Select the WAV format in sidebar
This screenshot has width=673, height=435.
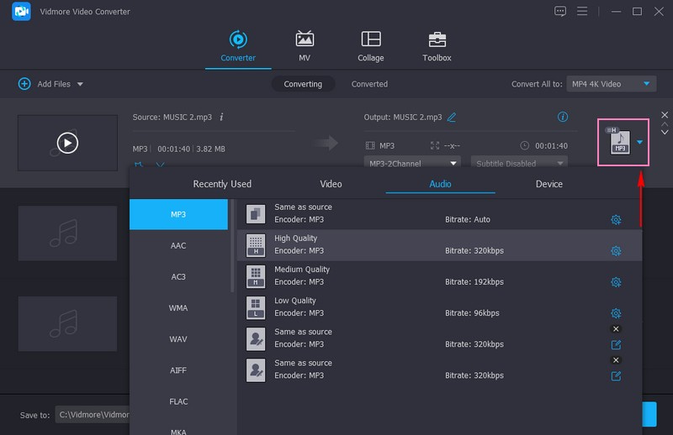178,339
